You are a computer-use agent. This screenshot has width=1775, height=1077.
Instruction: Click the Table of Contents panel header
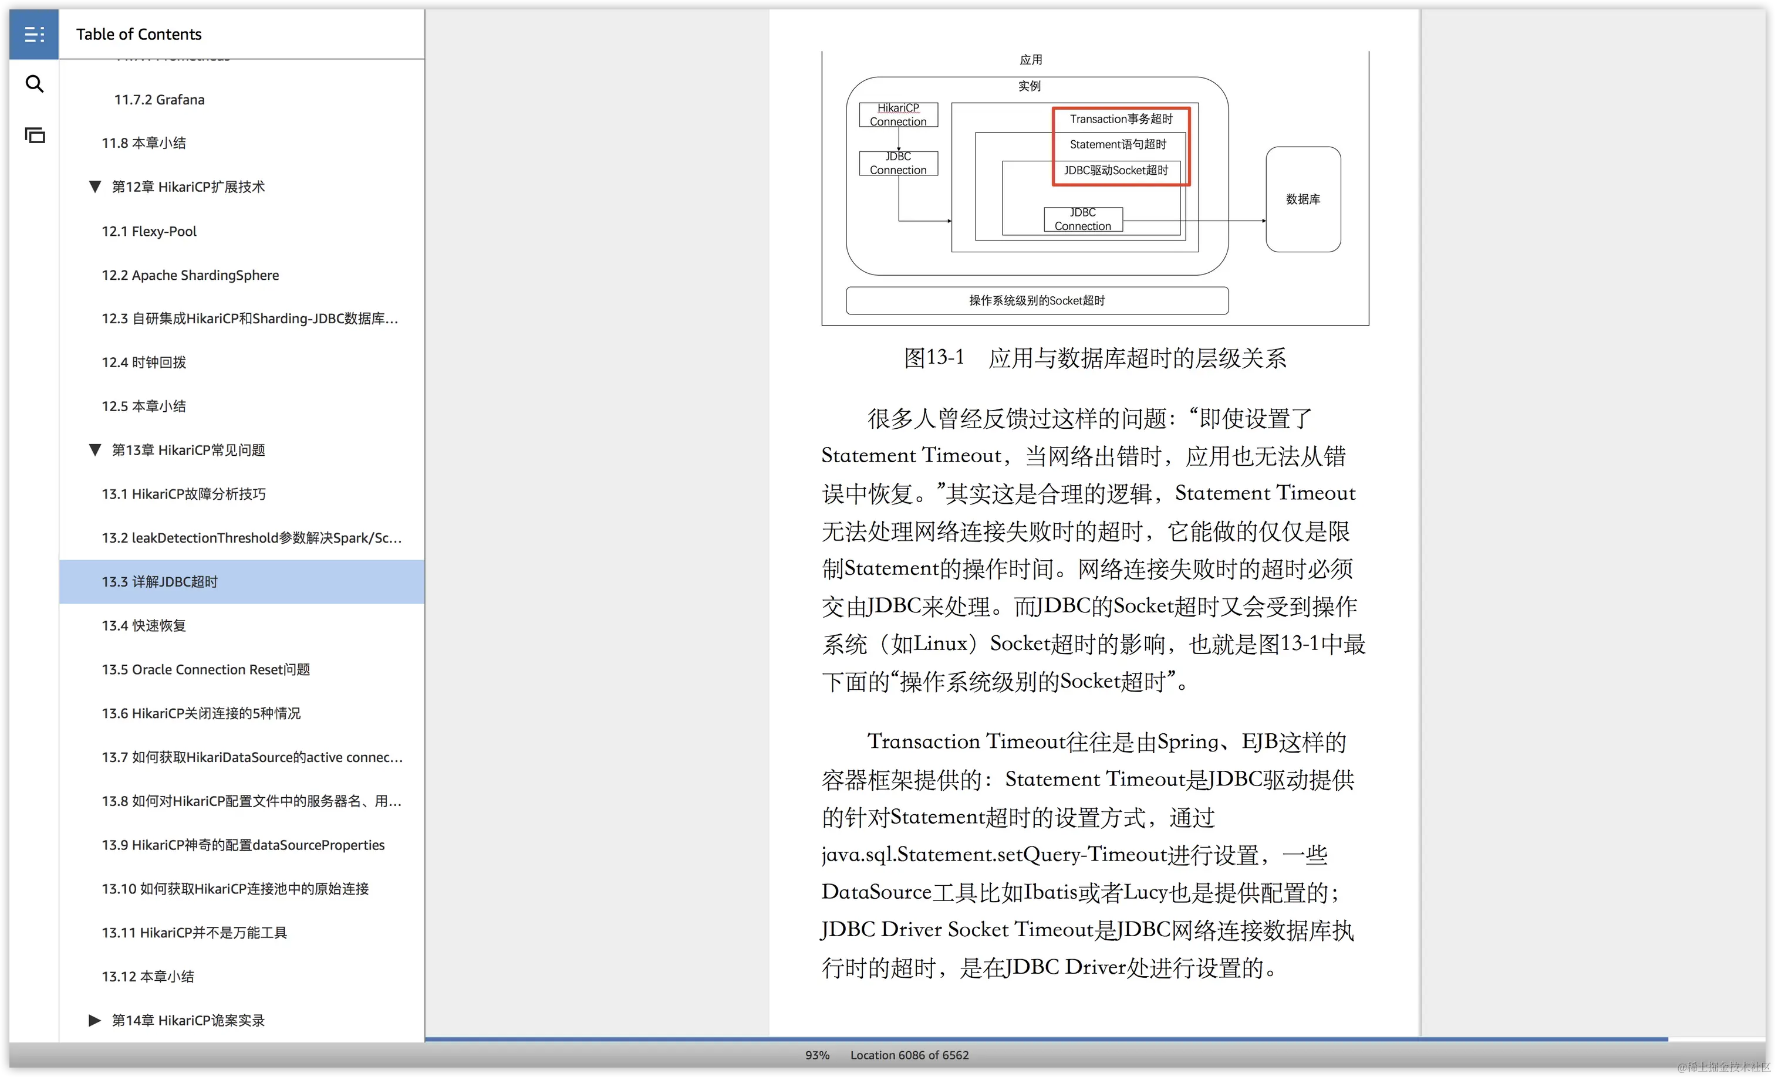pyautogui.click(x=139, y=34)
